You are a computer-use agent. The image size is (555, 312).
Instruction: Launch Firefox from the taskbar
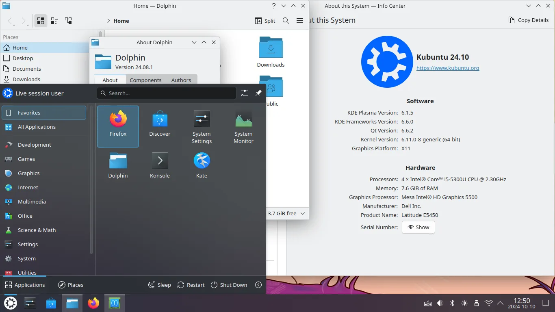click(x=93, y=303)
